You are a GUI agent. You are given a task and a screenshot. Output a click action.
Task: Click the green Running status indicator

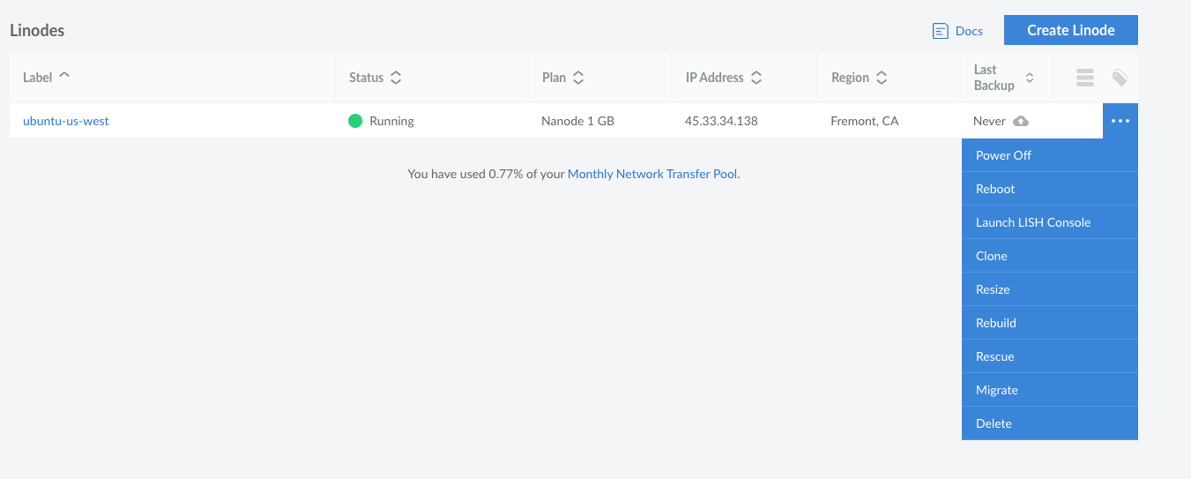(355, 121)
